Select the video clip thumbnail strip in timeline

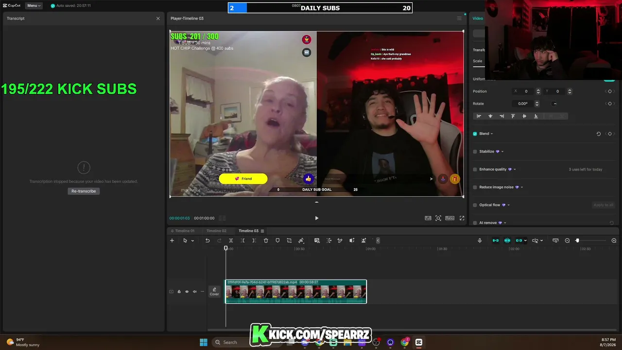coord(296,292)
